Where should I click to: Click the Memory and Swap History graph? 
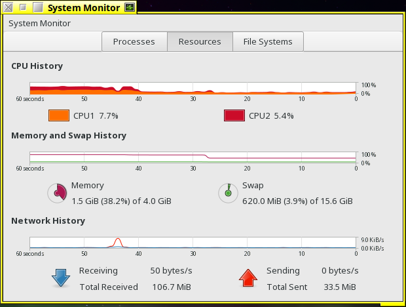pos(193,157)
